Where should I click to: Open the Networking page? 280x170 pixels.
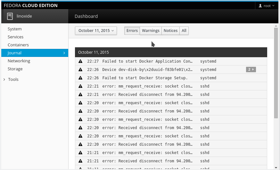click(19, 61)
